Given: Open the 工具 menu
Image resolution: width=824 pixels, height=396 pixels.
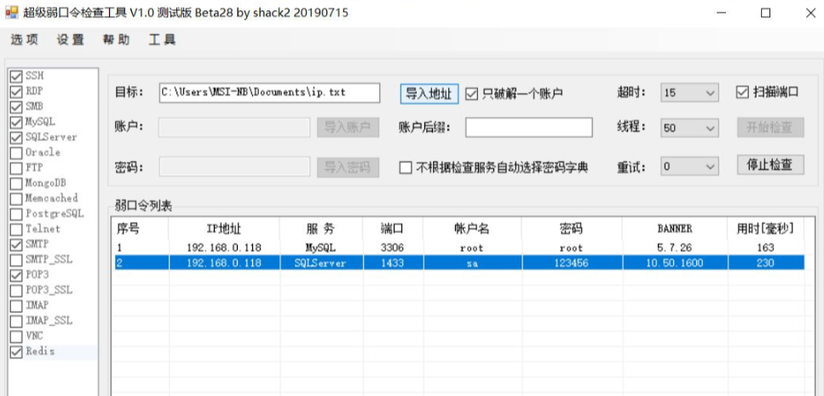Looking at the screenshot, I should [162, 40].
